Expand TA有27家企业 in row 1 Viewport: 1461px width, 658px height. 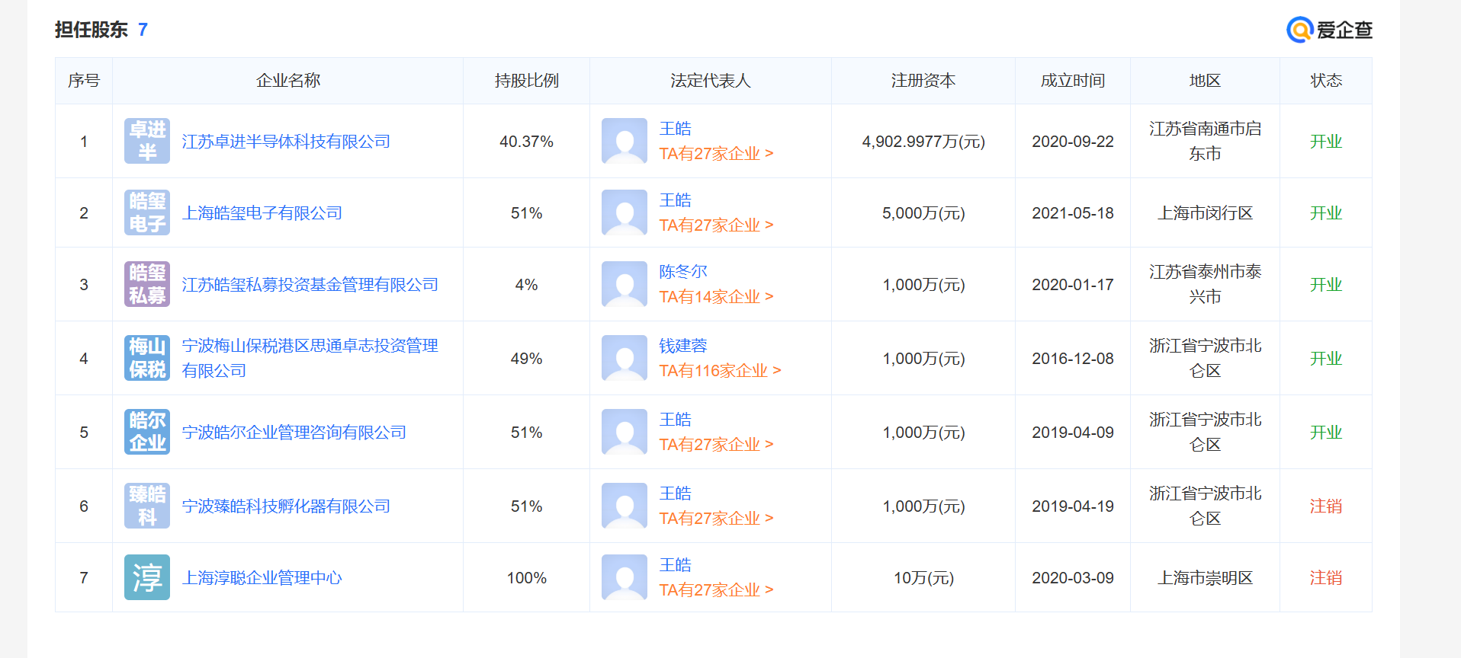point(716,154)
